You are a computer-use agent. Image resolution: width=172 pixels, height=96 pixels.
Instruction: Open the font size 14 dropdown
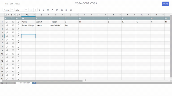click(x=35, y=10)
